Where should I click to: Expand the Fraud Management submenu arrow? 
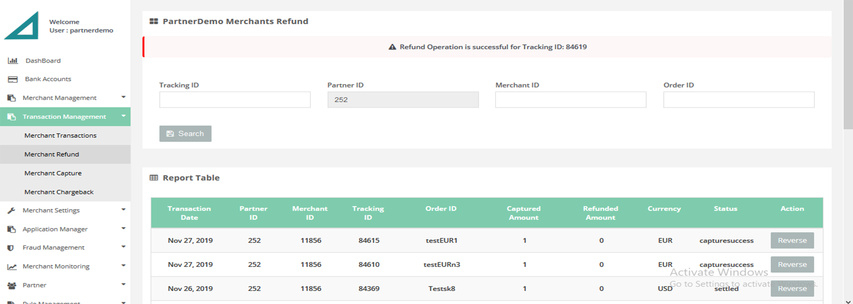click(123, 247)
